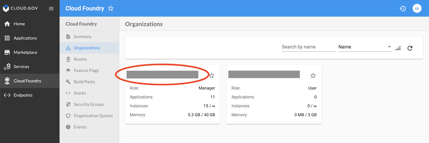
Task: Click the Marketplace store icon
Action: coord(7,52)
